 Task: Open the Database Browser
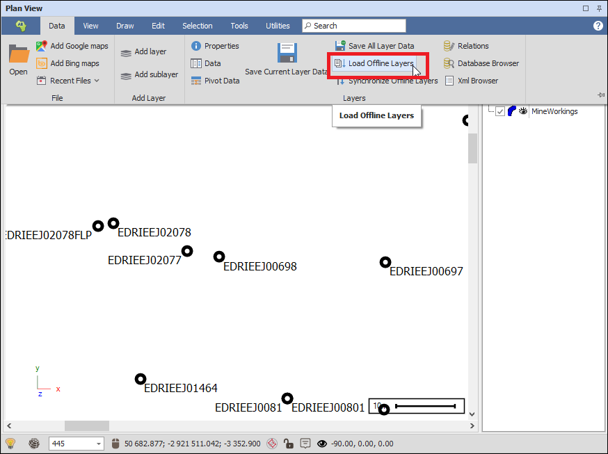coord(481,63)
